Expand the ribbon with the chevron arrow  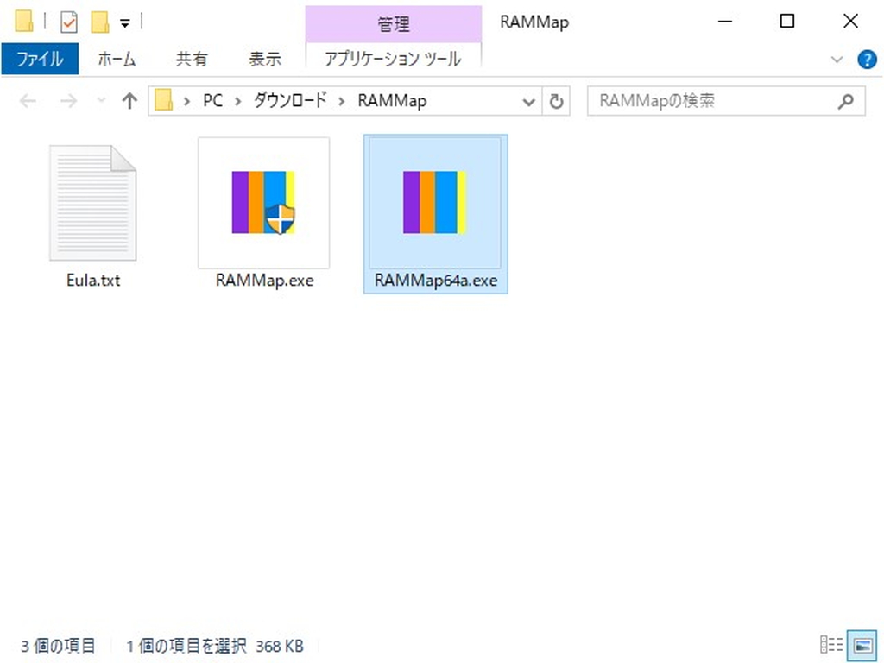pos(836,60)
